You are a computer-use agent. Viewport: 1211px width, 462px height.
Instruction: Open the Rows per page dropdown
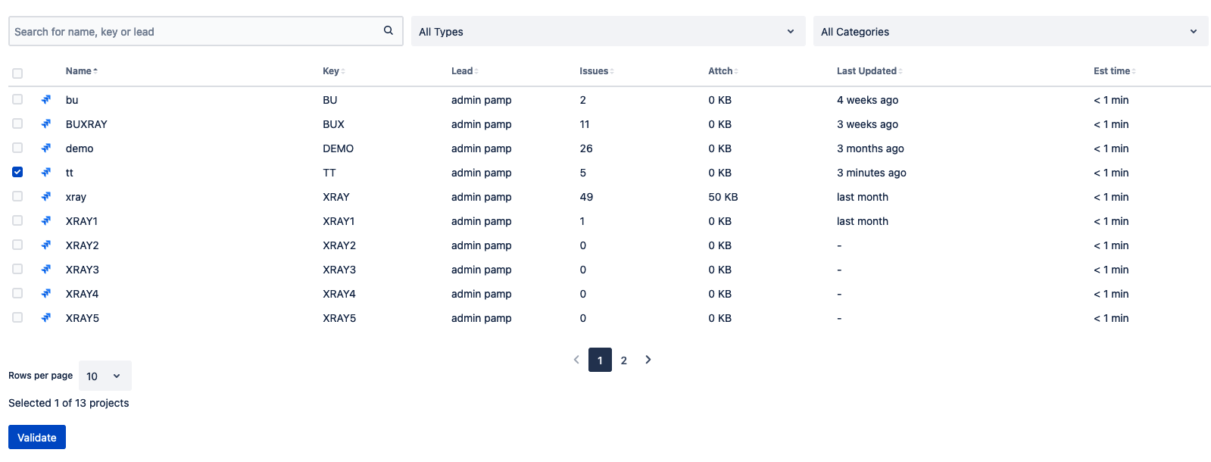click(105, 376)
